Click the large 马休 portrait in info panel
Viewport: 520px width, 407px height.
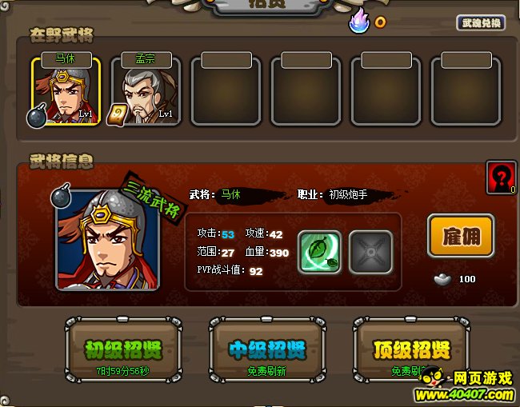tap(108, 240)
